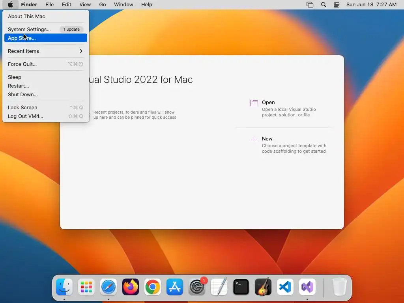The image size is (404, 303).
Task: Click the folder icon beside Open
Action: 254,103
